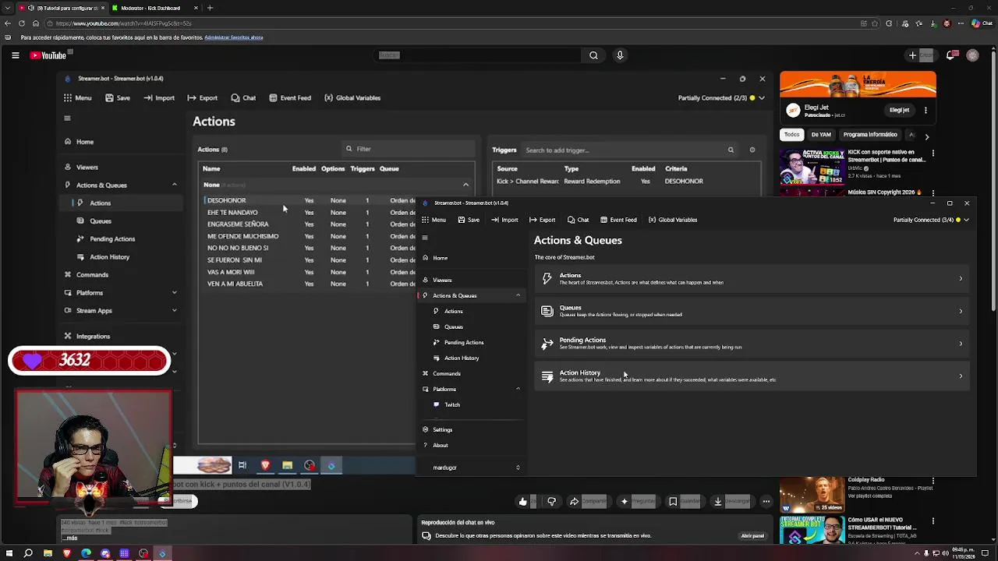Open Event Feed in the front Streamer.bot toolbar

pos(618,220)
